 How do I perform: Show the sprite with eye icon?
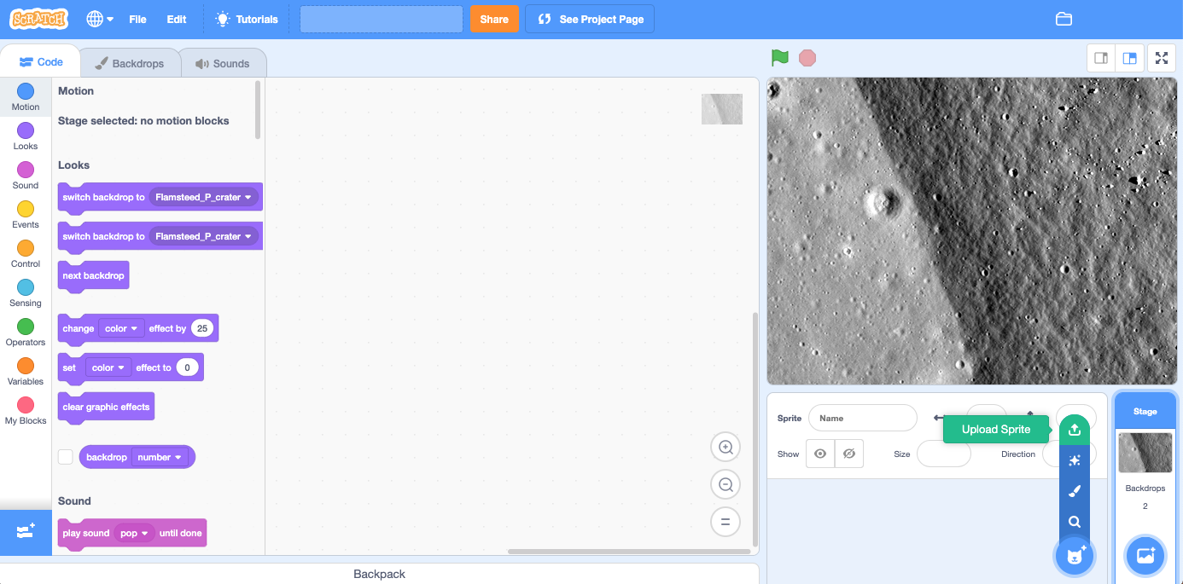(820, 454)
